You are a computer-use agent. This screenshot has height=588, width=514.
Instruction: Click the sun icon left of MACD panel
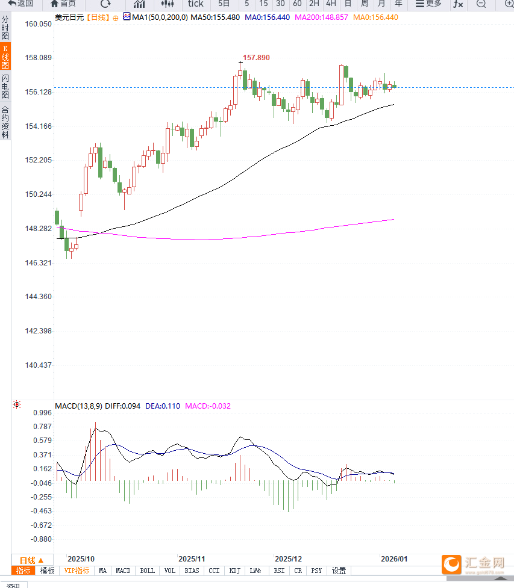pos(17,404)
